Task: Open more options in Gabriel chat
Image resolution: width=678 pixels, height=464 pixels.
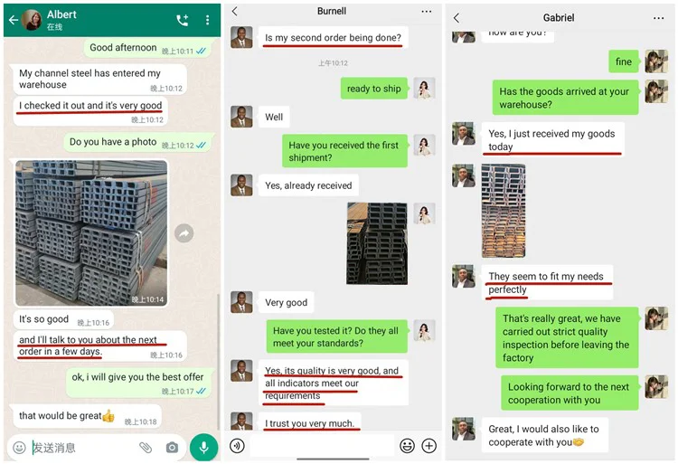Action: [x=658, y=18]
